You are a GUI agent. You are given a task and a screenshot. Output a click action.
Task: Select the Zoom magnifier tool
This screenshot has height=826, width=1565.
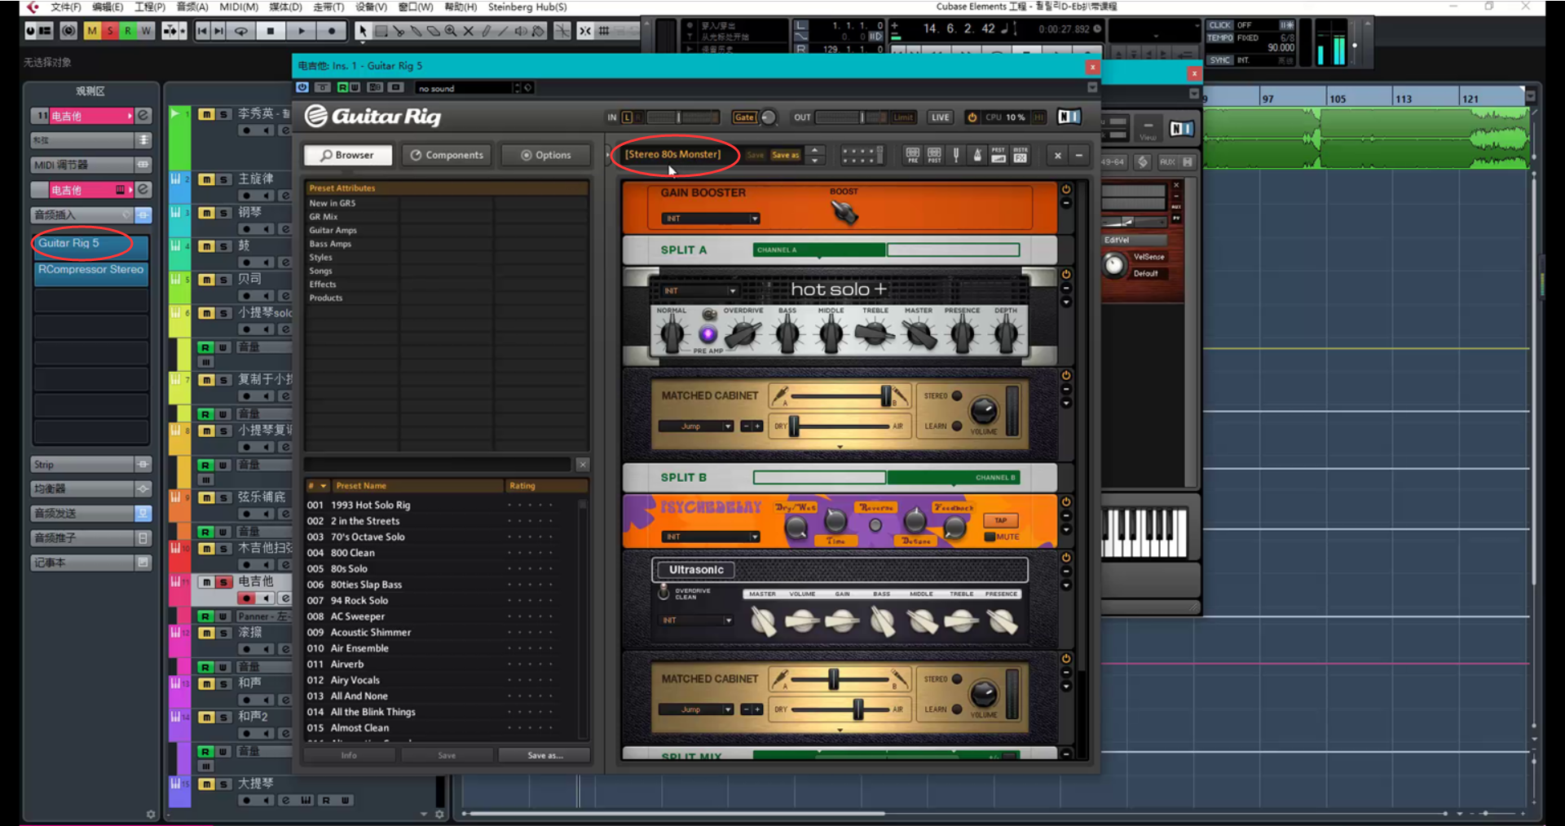pyautogui.click(x=451, y=31)
